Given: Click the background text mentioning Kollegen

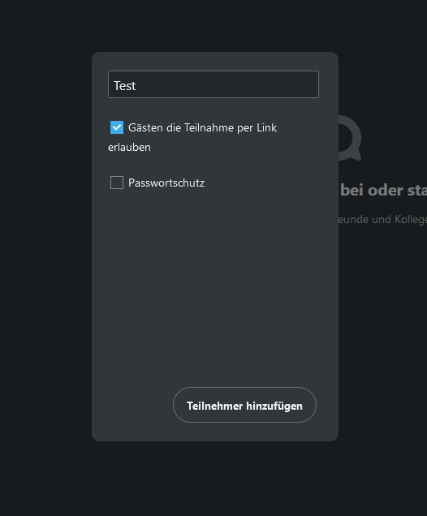Looking at the screenshot, I should click(382, 220).
